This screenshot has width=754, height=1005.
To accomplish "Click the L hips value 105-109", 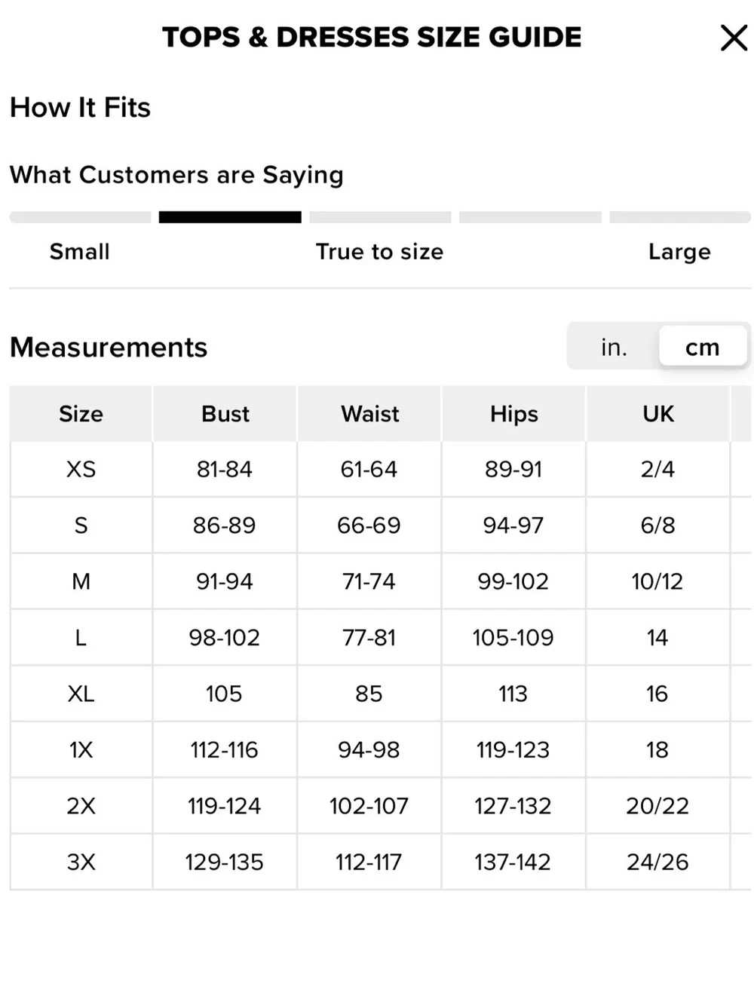I will point(513,638).
